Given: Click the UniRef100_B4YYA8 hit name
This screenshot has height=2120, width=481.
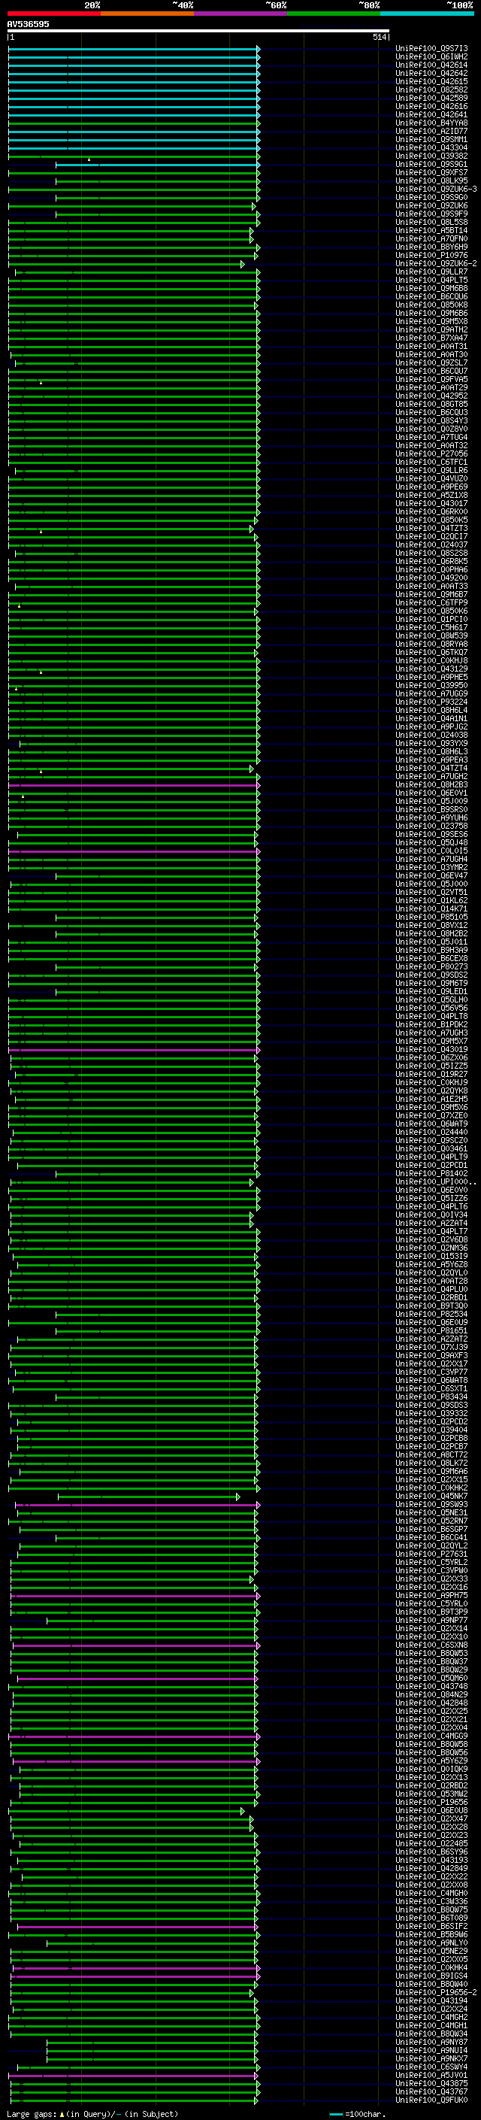Looking at the screenshot, I should pos(431,123).
